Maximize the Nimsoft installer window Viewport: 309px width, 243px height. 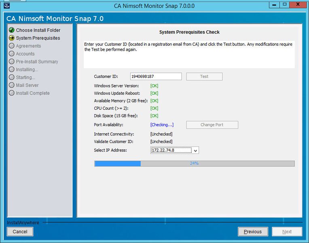pyautogui.click(x=285, y=5)
